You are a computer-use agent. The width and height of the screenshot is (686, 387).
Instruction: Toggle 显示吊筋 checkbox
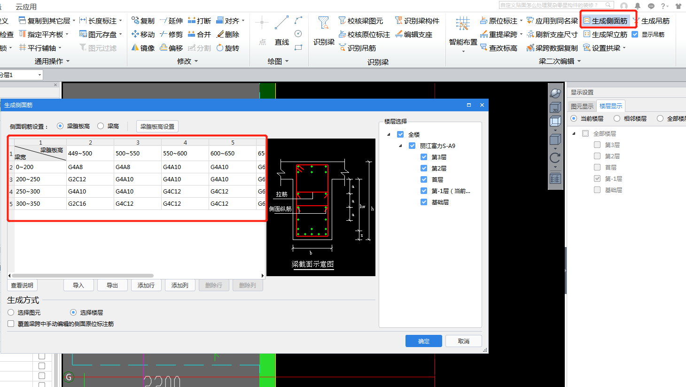click(x=635, y=34)
